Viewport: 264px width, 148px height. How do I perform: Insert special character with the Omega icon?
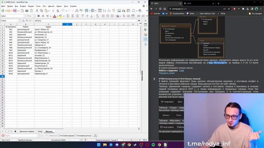point(134,11)
